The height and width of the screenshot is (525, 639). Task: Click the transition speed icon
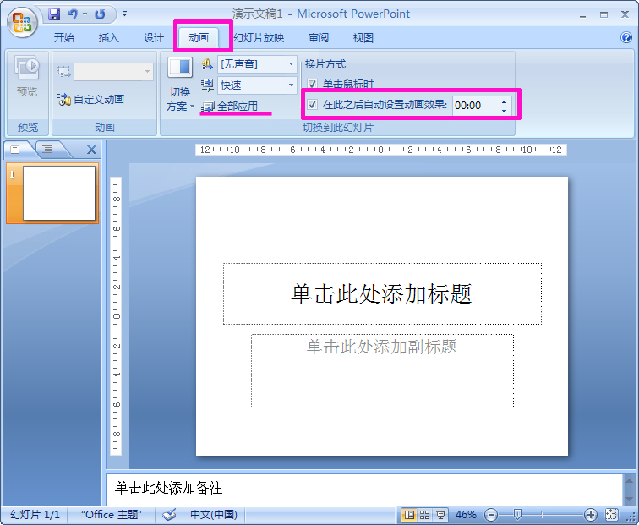click(x=207, y=85)
